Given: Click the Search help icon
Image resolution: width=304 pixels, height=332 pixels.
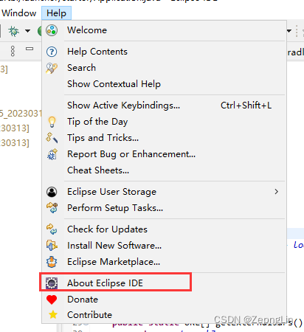Looking at the screenshot, I should tap(52, 68).
